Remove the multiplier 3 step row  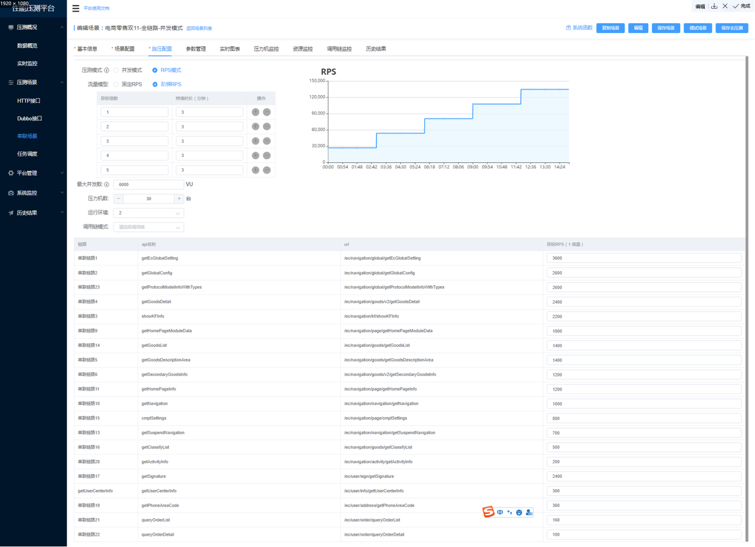click(x=267, y=141)
